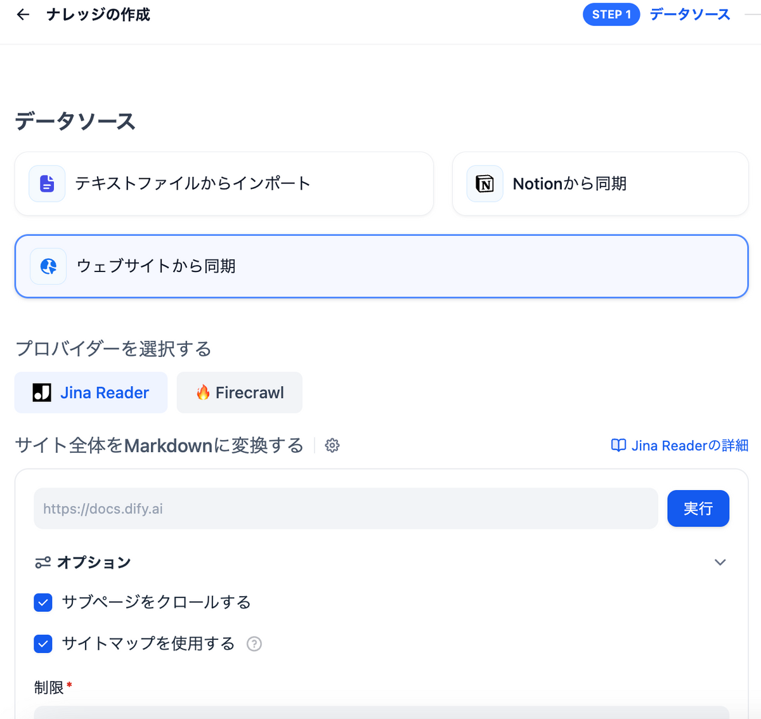This screenshot has width=761, height=719.
Task: Click the options sliders icon beside オプション
Action: click(42, 562)
